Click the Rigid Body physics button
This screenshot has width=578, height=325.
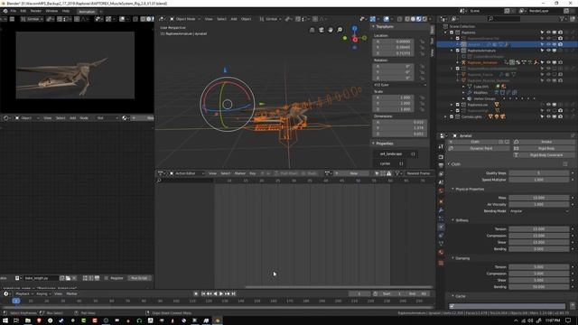pyautogui.click(x=544, y=148)
